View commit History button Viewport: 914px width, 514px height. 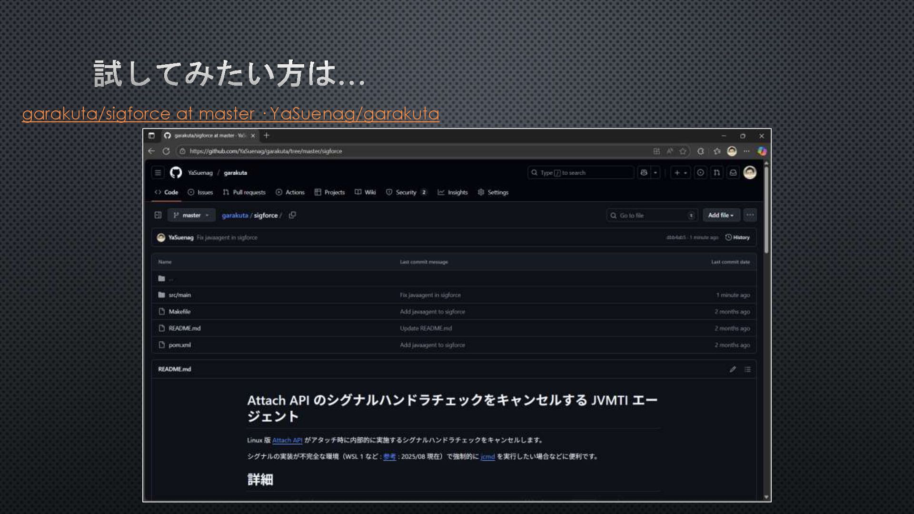coord(737,237)
